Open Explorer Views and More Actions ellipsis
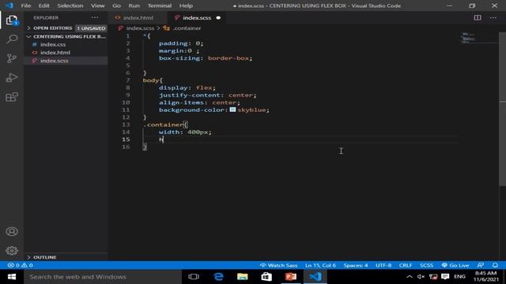Viewport: 506px width, 284px height. coord(95,17)
